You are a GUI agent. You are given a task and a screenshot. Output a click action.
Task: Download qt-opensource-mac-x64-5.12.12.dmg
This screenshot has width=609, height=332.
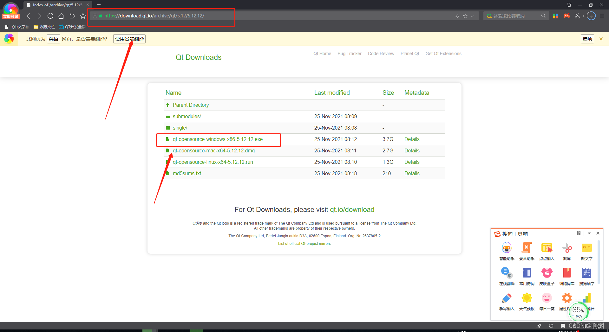click(214, 151)
